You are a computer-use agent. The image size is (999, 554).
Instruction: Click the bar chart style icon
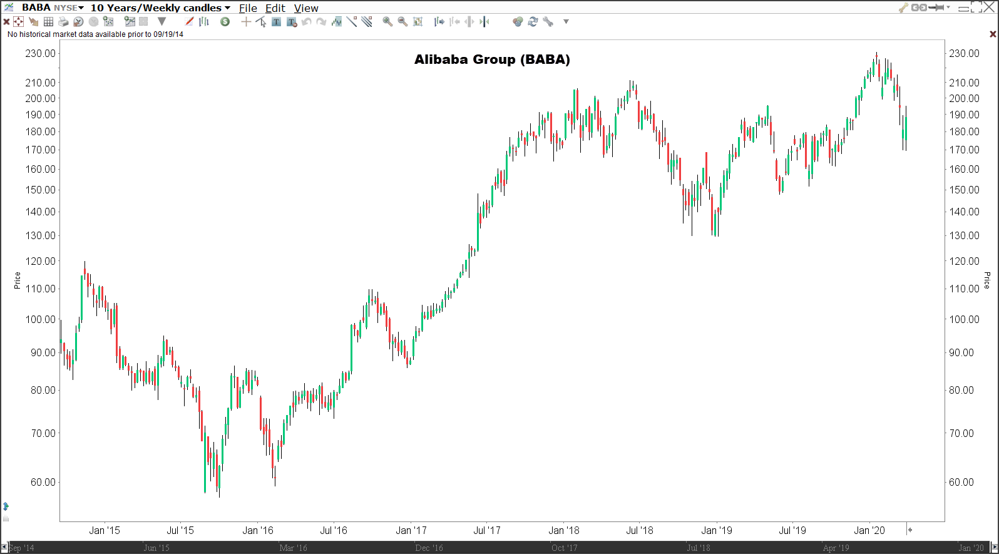pyautogui.click(x=204, y=22)
